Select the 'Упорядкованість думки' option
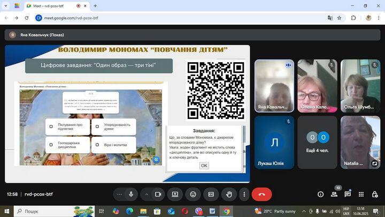Image resolution: width=385 pixels, height=217 pixels. point(114,126)
